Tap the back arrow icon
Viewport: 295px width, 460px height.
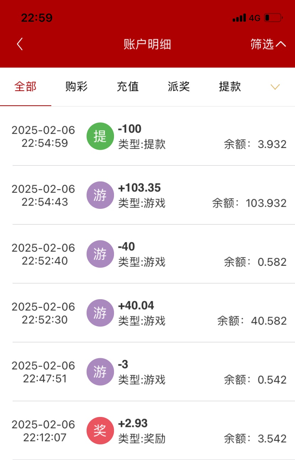coord(20,44)
